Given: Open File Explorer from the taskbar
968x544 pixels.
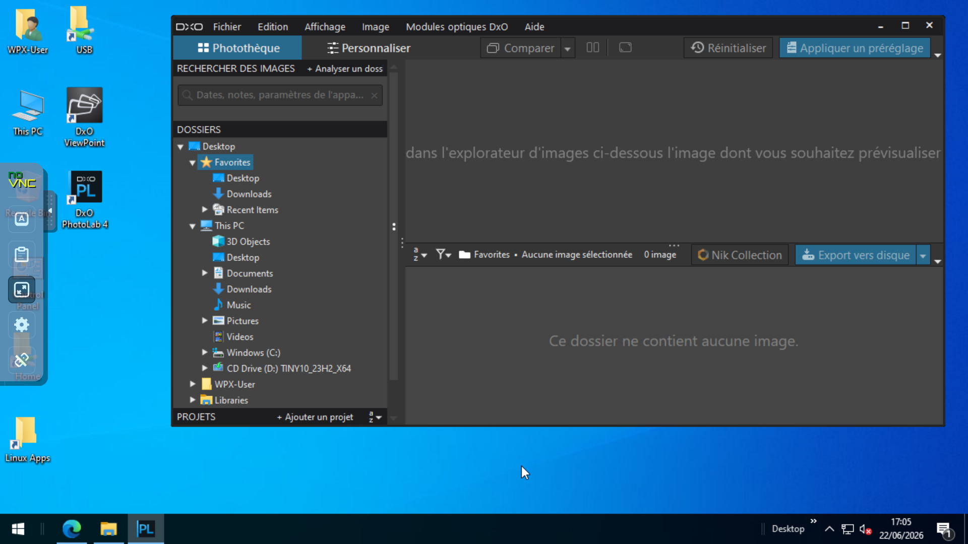Looking at the screenshot, I should [x=108, y=528].
